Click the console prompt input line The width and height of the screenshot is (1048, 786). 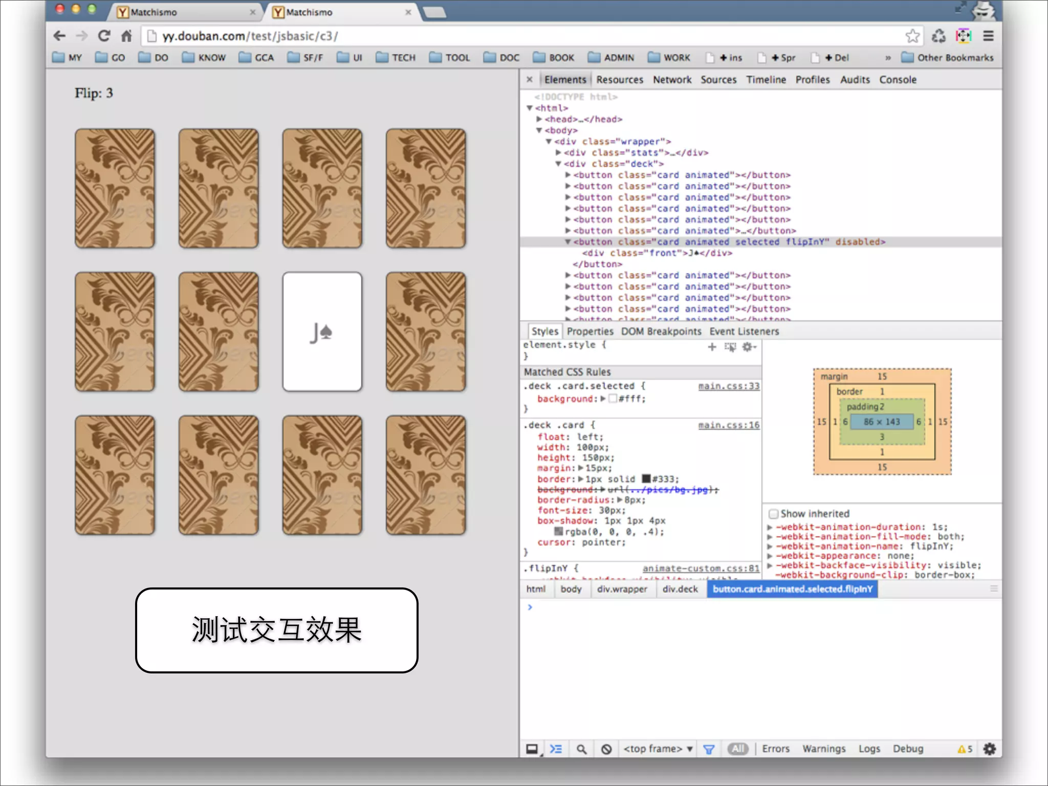pyautogui.click(x=761, y=607)
